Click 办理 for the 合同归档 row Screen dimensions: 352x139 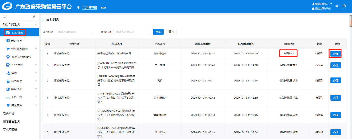click(x=336, y=53)
